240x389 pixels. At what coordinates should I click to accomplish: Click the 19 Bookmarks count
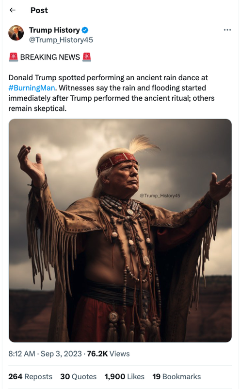click(176, 376)
